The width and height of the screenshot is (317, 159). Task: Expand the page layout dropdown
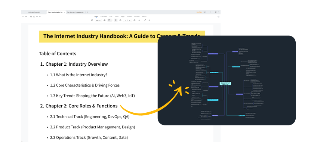[x=110, y=20]
